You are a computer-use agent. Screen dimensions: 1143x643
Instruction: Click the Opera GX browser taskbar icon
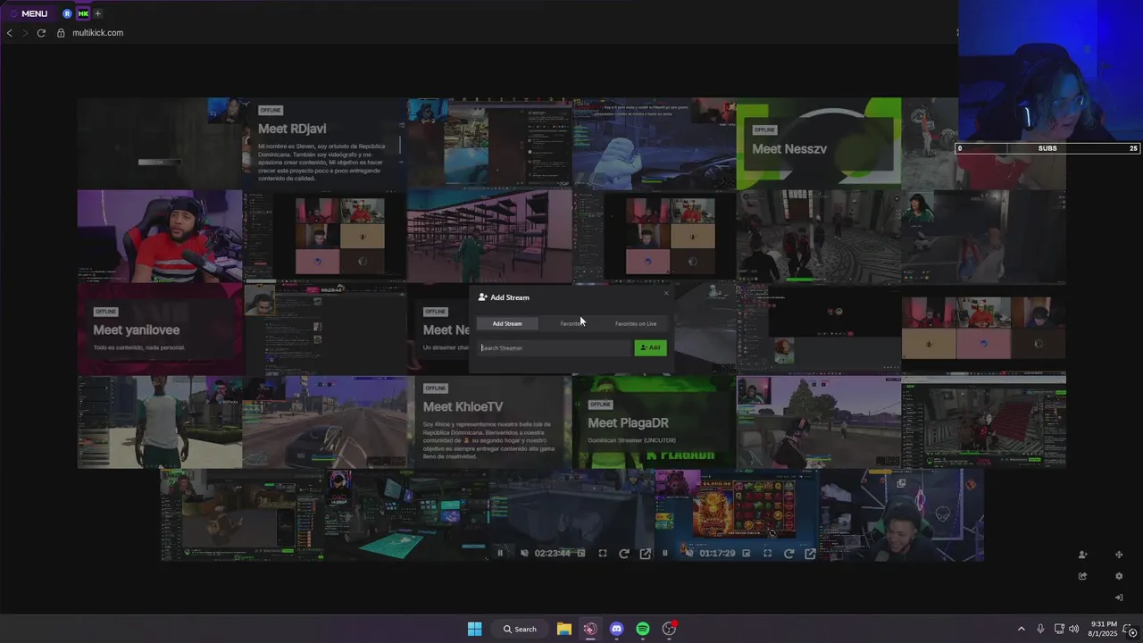pos(590,629)
